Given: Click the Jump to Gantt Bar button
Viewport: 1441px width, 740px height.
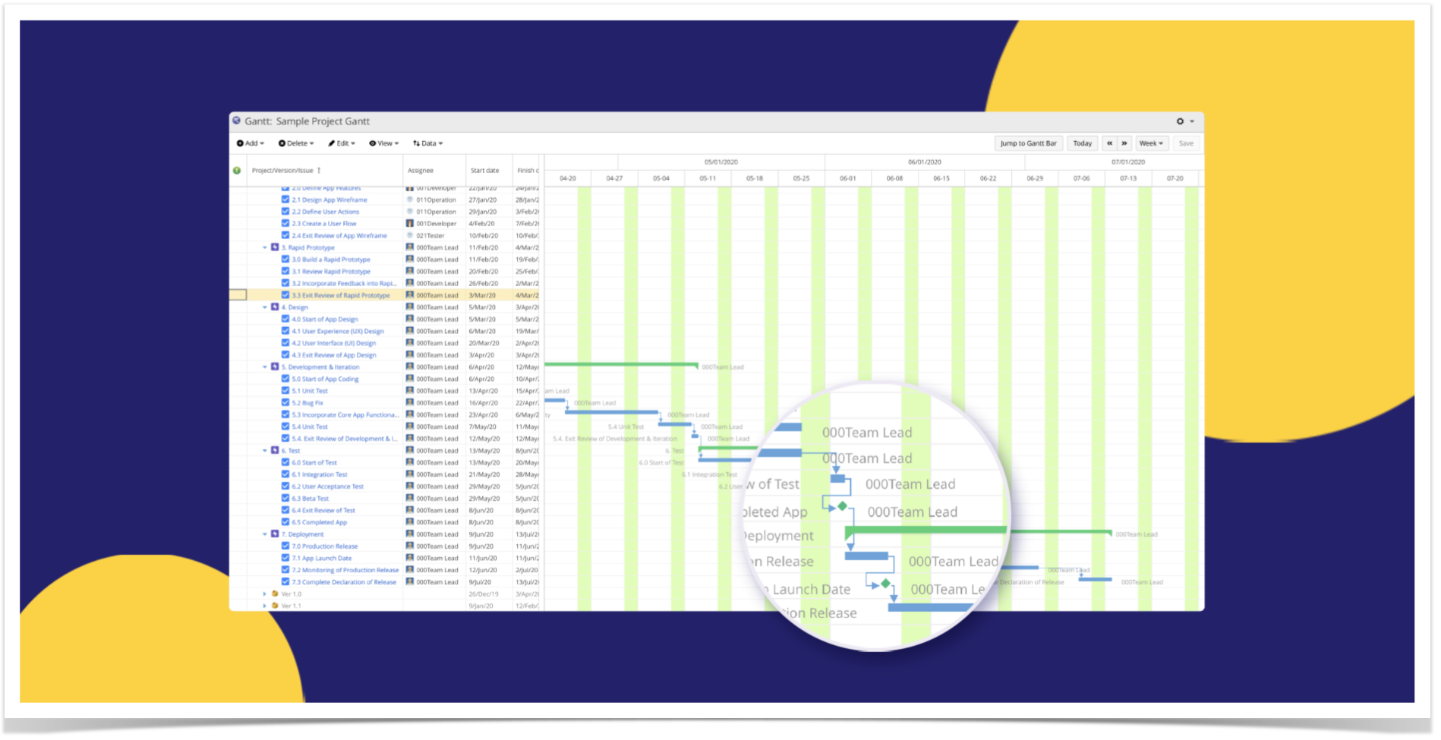Looking at the screenshot, I should [x=1029, y=143].
